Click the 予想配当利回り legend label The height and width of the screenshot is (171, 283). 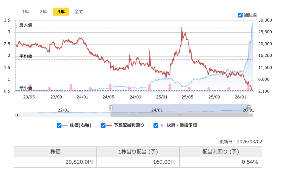pos(129,125)
